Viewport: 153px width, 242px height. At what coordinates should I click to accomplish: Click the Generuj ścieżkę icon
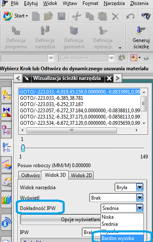[x=141, y=30]
